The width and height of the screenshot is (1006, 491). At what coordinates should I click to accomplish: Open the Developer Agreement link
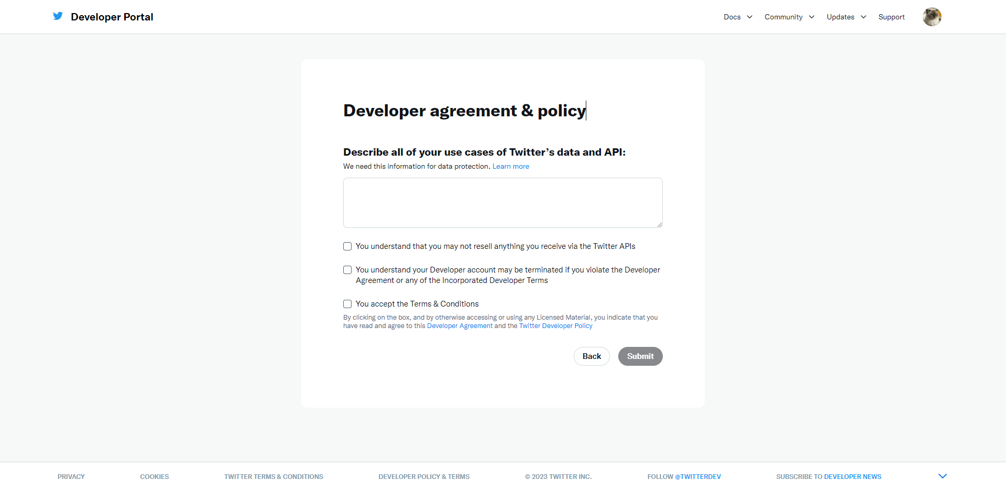(x=460, y=326)
